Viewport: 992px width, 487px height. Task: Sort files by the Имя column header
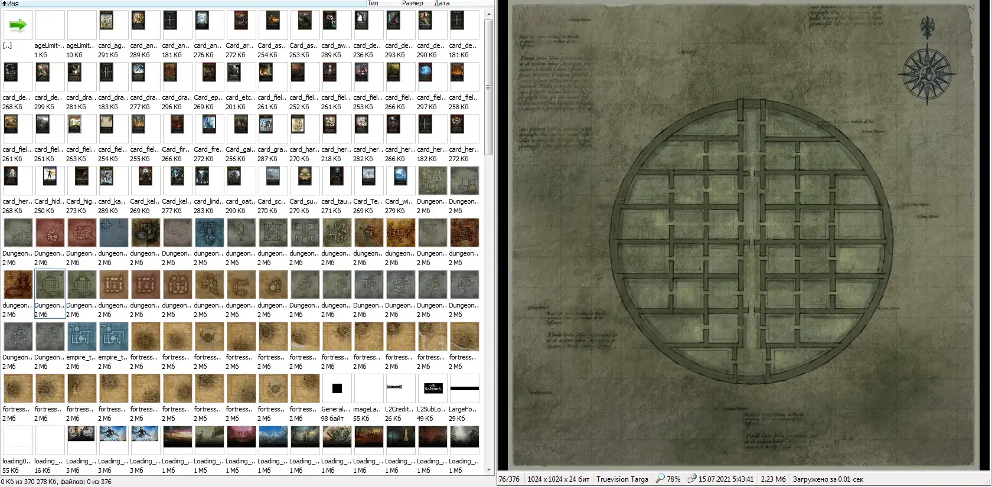pyautogui.click(x=183, y=4)
